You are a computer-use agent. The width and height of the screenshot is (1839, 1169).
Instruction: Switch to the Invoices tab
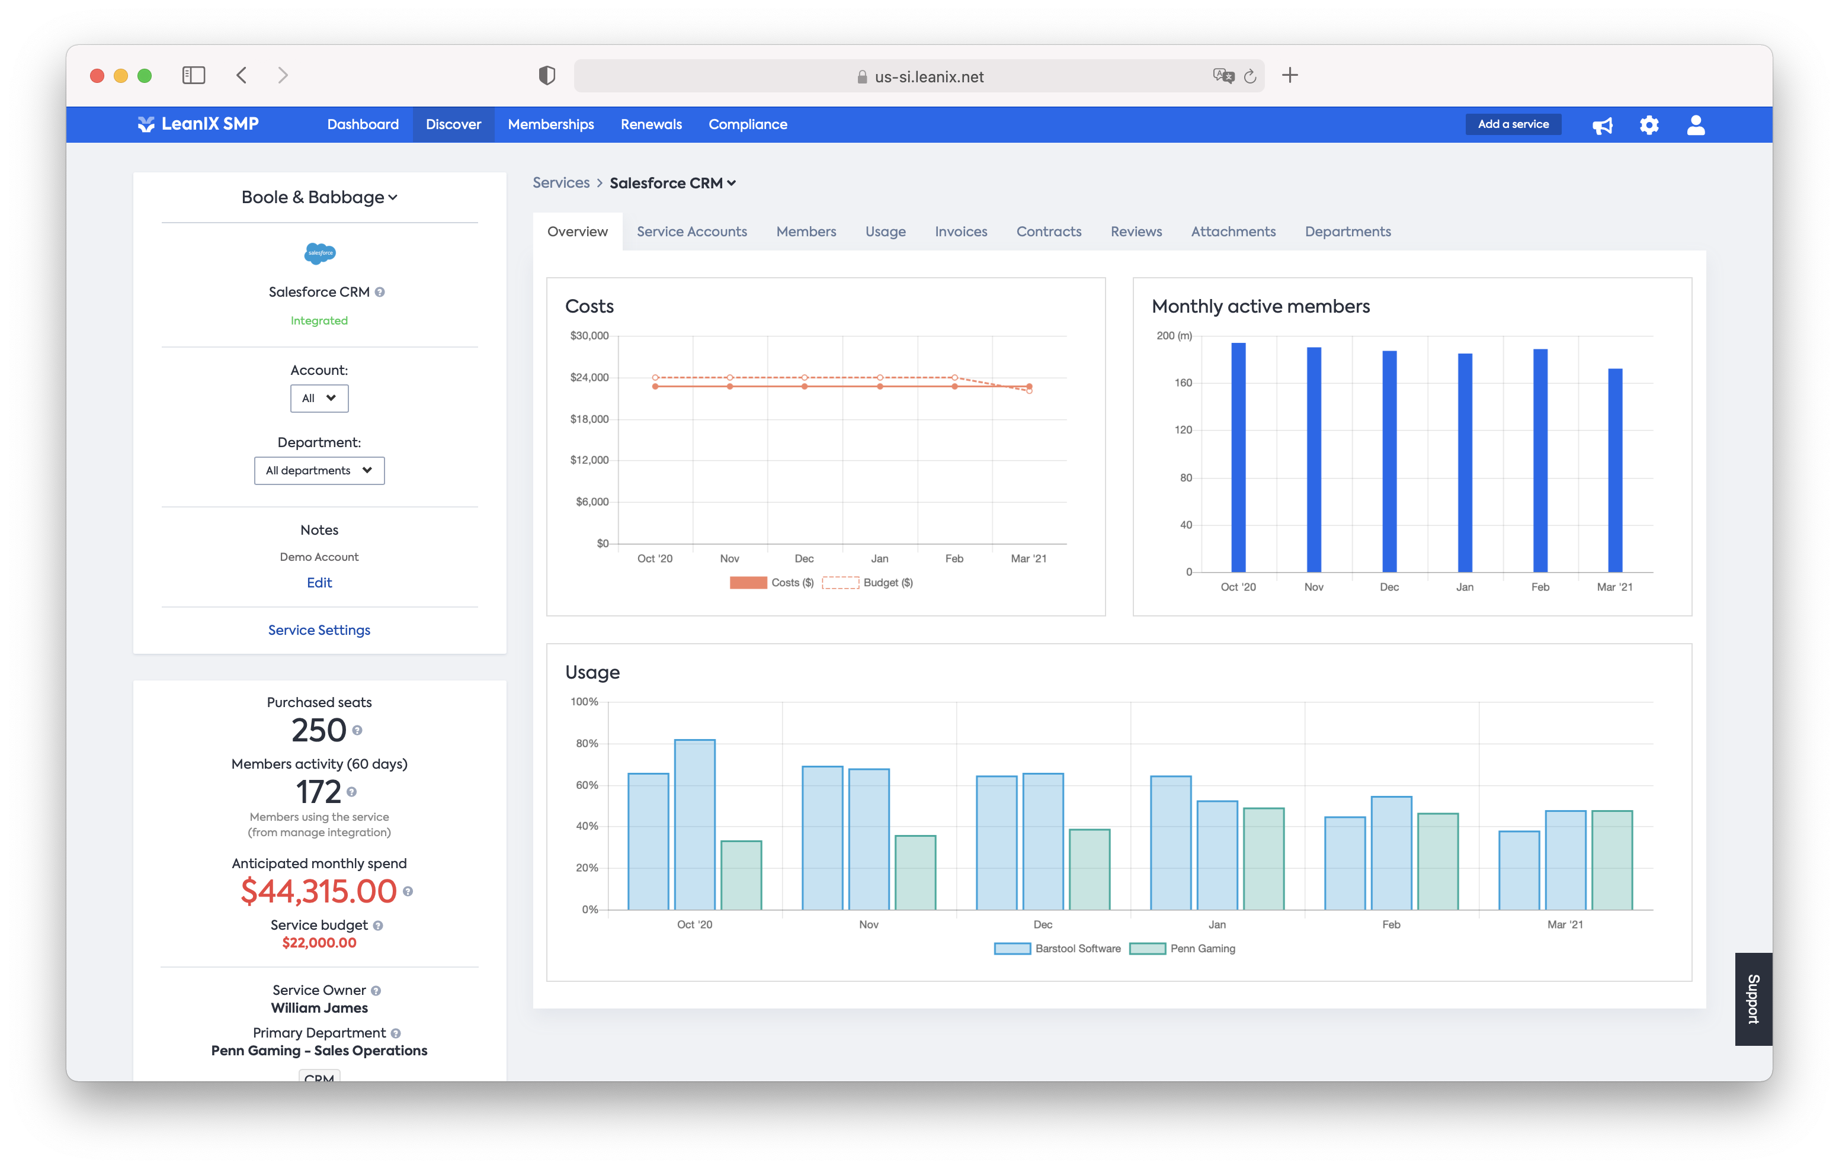click(x=961, y=232)
